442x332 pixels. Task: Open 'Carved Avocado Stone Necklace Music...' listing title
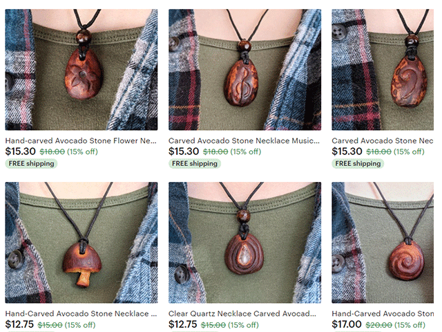(x=244, y=140)
